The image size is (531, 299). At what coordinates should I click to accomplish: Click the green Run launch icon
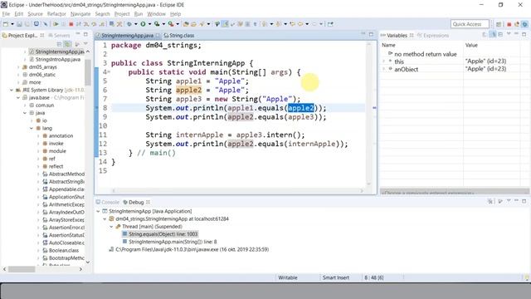pyautogui.click(x=143, y=24)
